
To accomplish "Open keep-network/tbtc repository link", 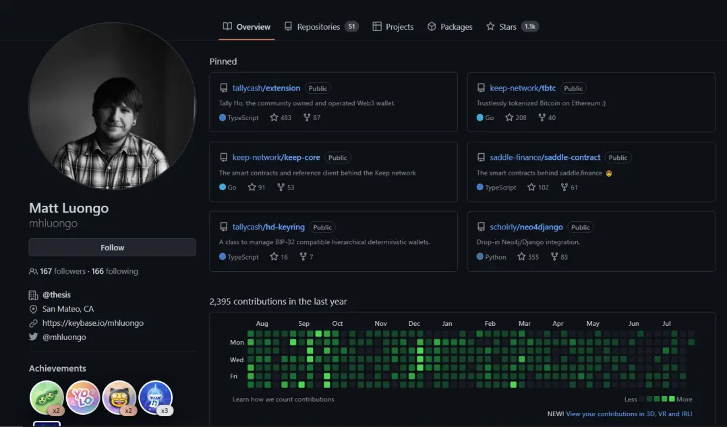I will tap(523, 88).
